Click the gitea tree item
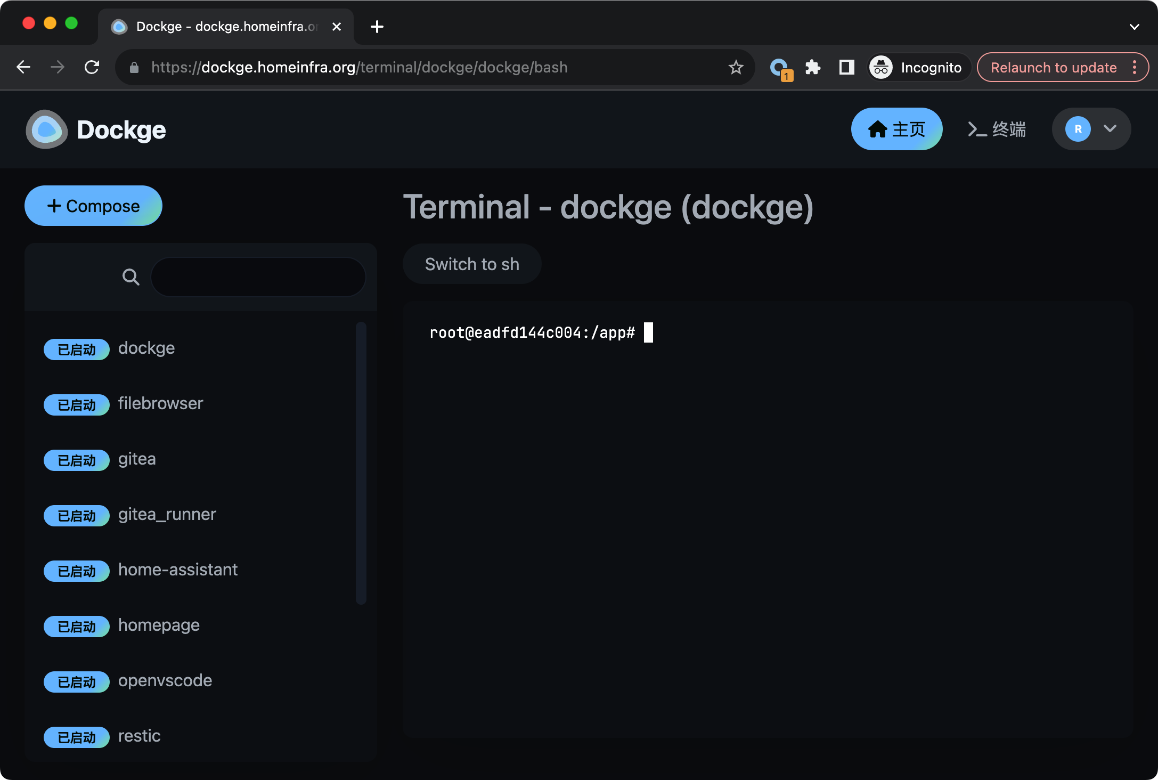Screen dimensions: 1158x780 coord(138,458)
